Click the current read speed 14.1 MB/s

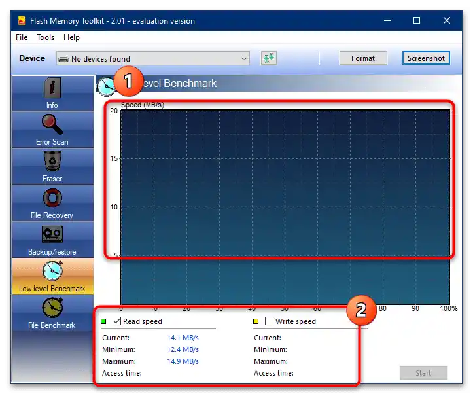[183, 338]
